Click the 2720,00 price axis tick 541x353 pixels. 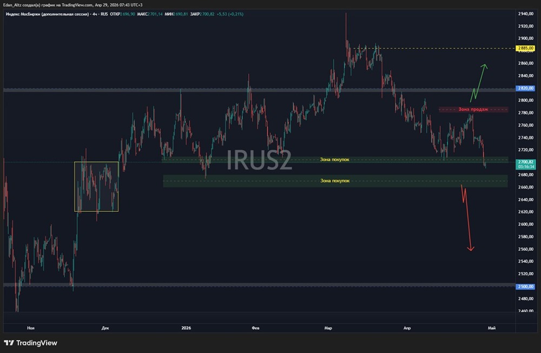click(x=525, y=150)
